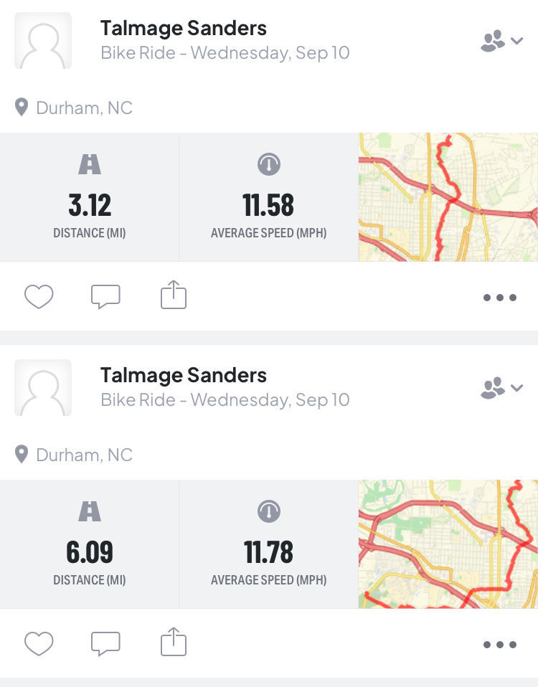
Task: Open Talmage Sanders profile from first post
Action: [x=183, y=28]
